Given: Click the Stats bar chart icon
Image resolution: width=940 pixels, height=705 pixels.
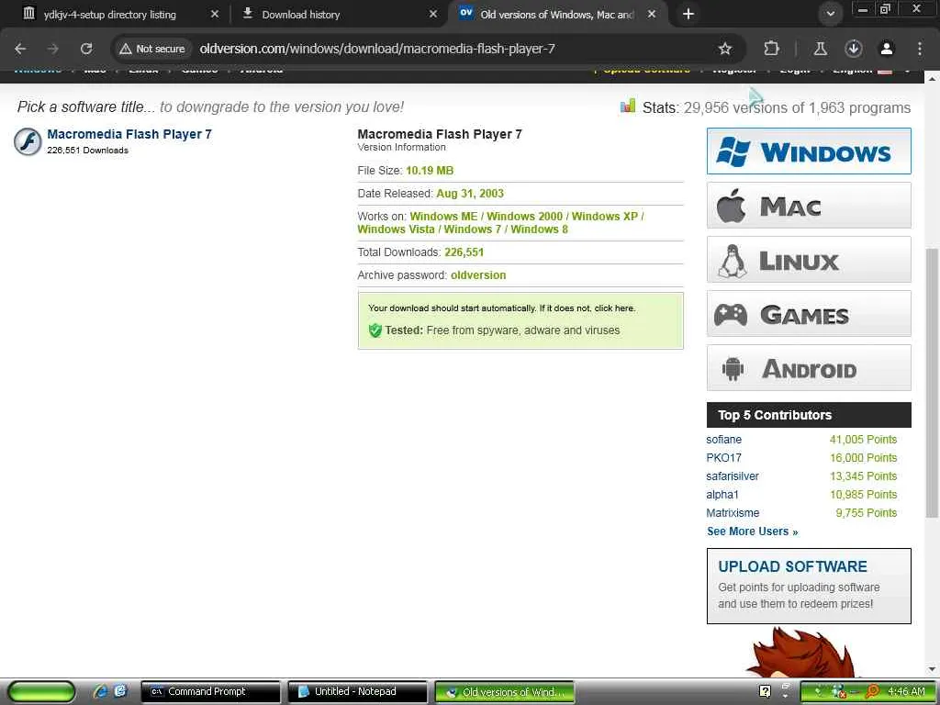Looking at the screenshot, I should coord(628,106).
